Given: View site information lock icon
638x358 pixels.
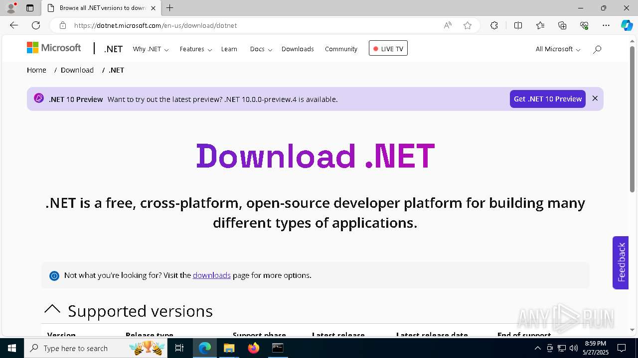Looking at the screenshot, I should 62,25.
